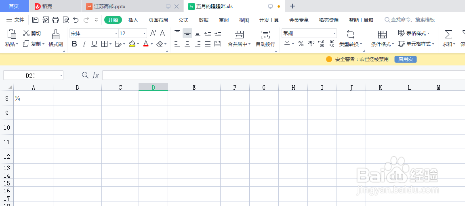Open a new tab with plus button
This screenshot has height=206, width=465.
292,6
